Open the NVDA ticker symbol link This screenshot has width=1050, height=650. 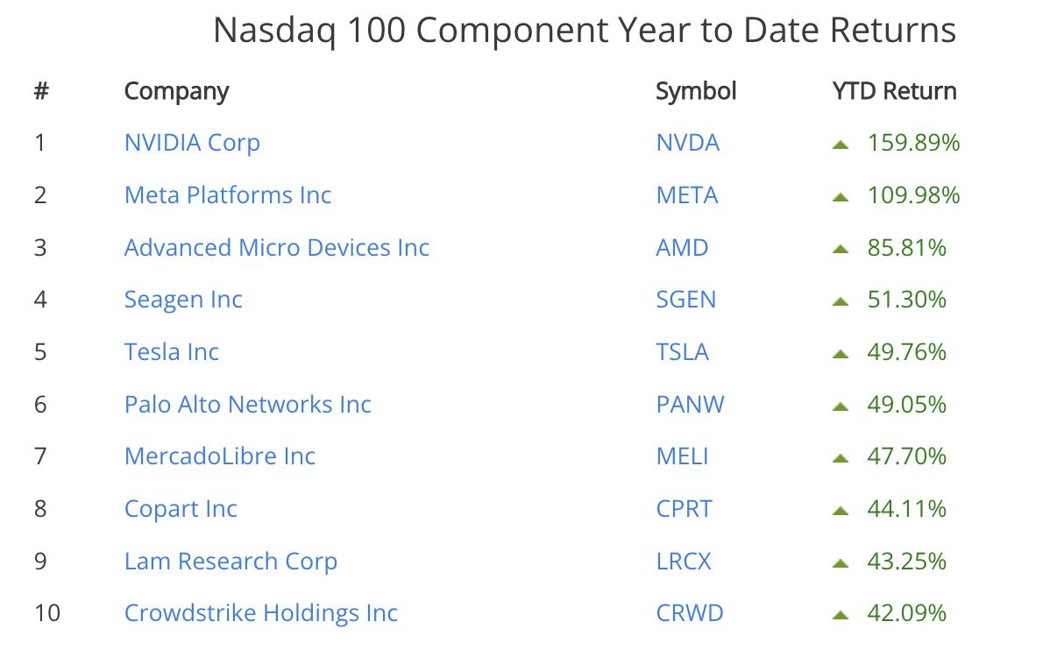(x=688, y=143)
